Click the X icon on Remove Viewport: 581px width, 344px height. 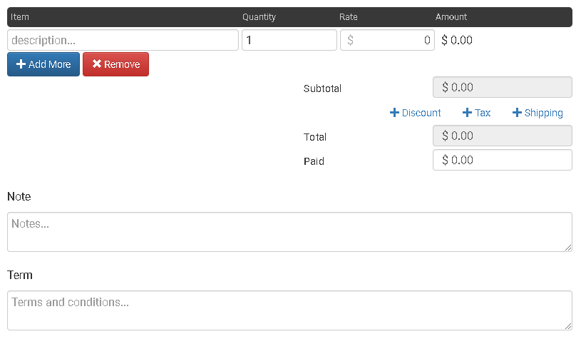tap(97, 64)
